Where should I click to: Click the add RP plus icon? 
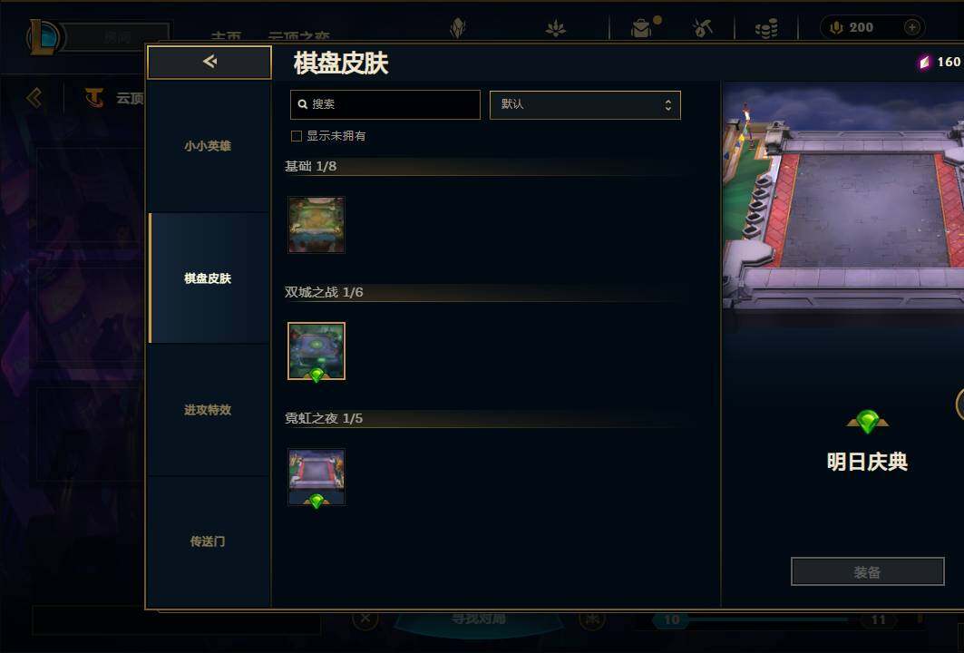pyautogui.click(x=912, y=28)
